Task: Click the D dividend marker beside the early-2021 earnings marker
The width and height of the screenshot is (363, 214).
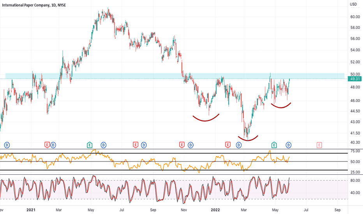Action: (53, 145)
